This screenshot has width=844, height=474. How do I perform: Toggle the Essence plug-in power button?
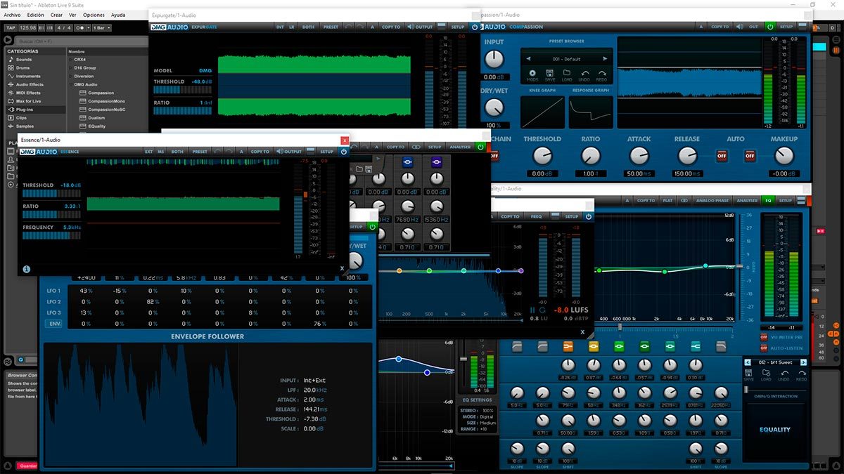(x=344, y=152)
